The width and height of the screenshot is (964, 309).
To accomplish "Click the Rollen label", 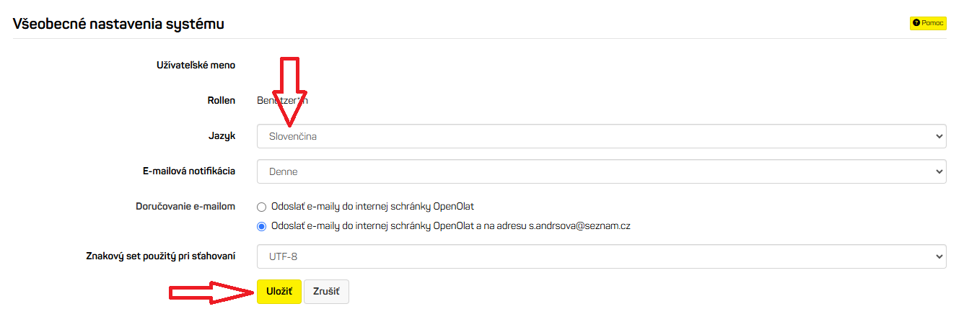I will tap(221, 100).
